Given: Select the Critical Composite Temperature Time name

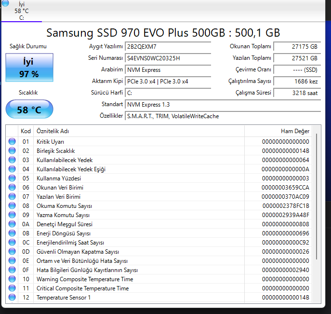Looking at the screenshot, I should point(83,288).
